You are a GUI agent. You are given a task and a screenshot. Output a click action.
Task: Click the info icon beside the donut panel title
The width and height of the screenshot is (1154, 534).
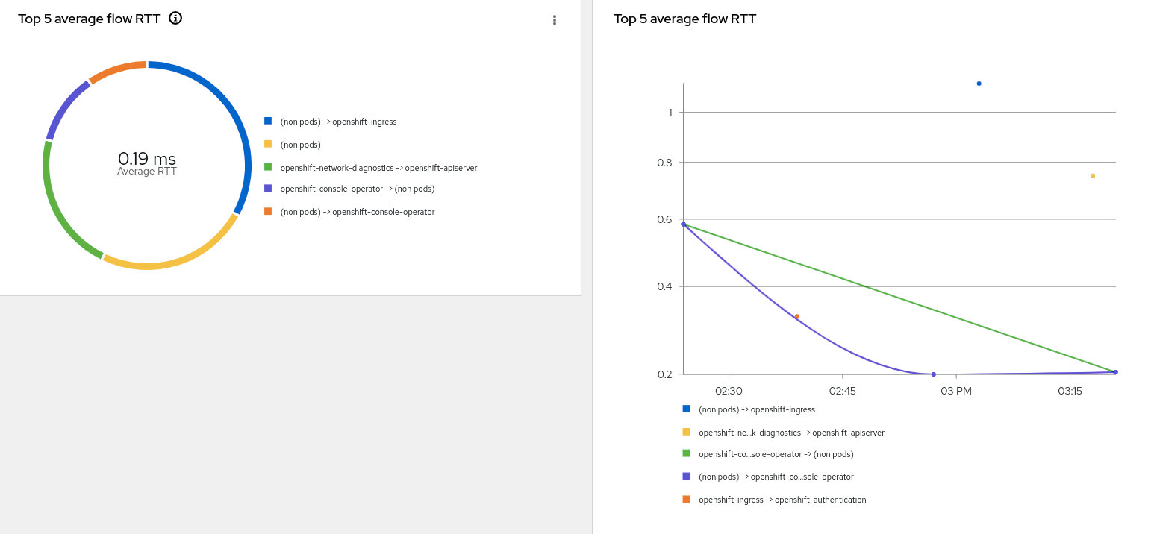pos(175,19)
